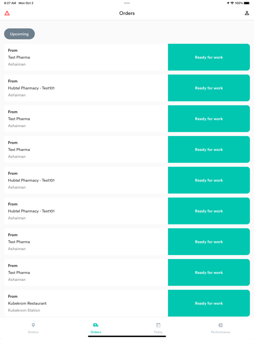
Task: Tap the ellipsis indicator at screen top
Action: pos(127,4)
